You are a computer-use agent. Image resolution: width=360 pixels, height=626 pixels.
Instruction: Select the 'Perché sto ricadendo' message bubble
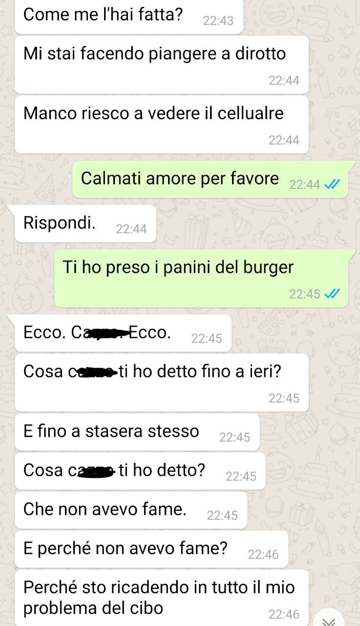point(162,598)
